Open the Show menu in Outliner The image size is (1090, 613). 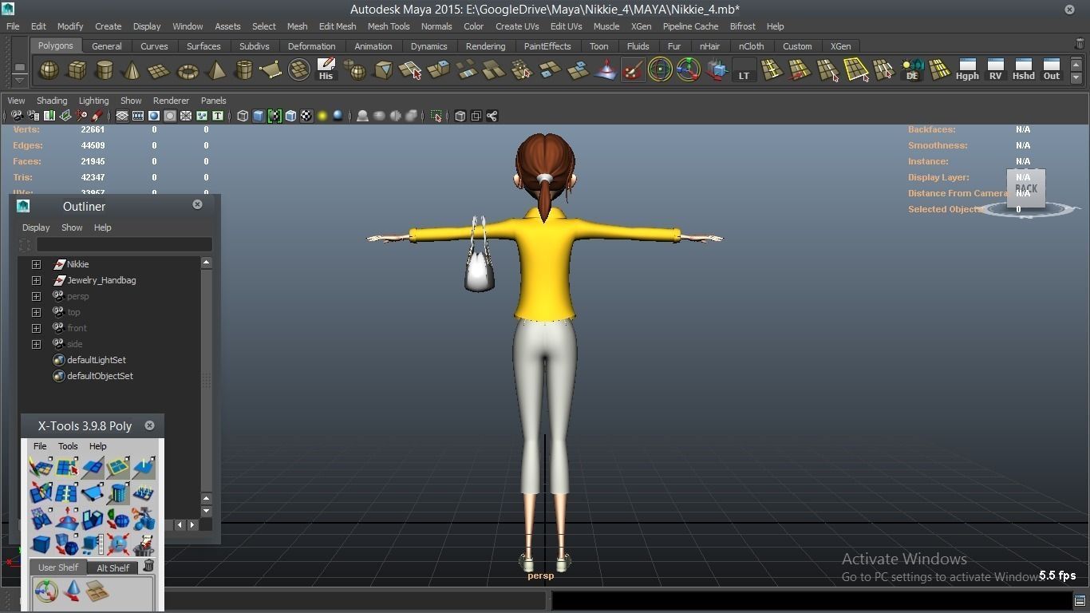[72, 227]
